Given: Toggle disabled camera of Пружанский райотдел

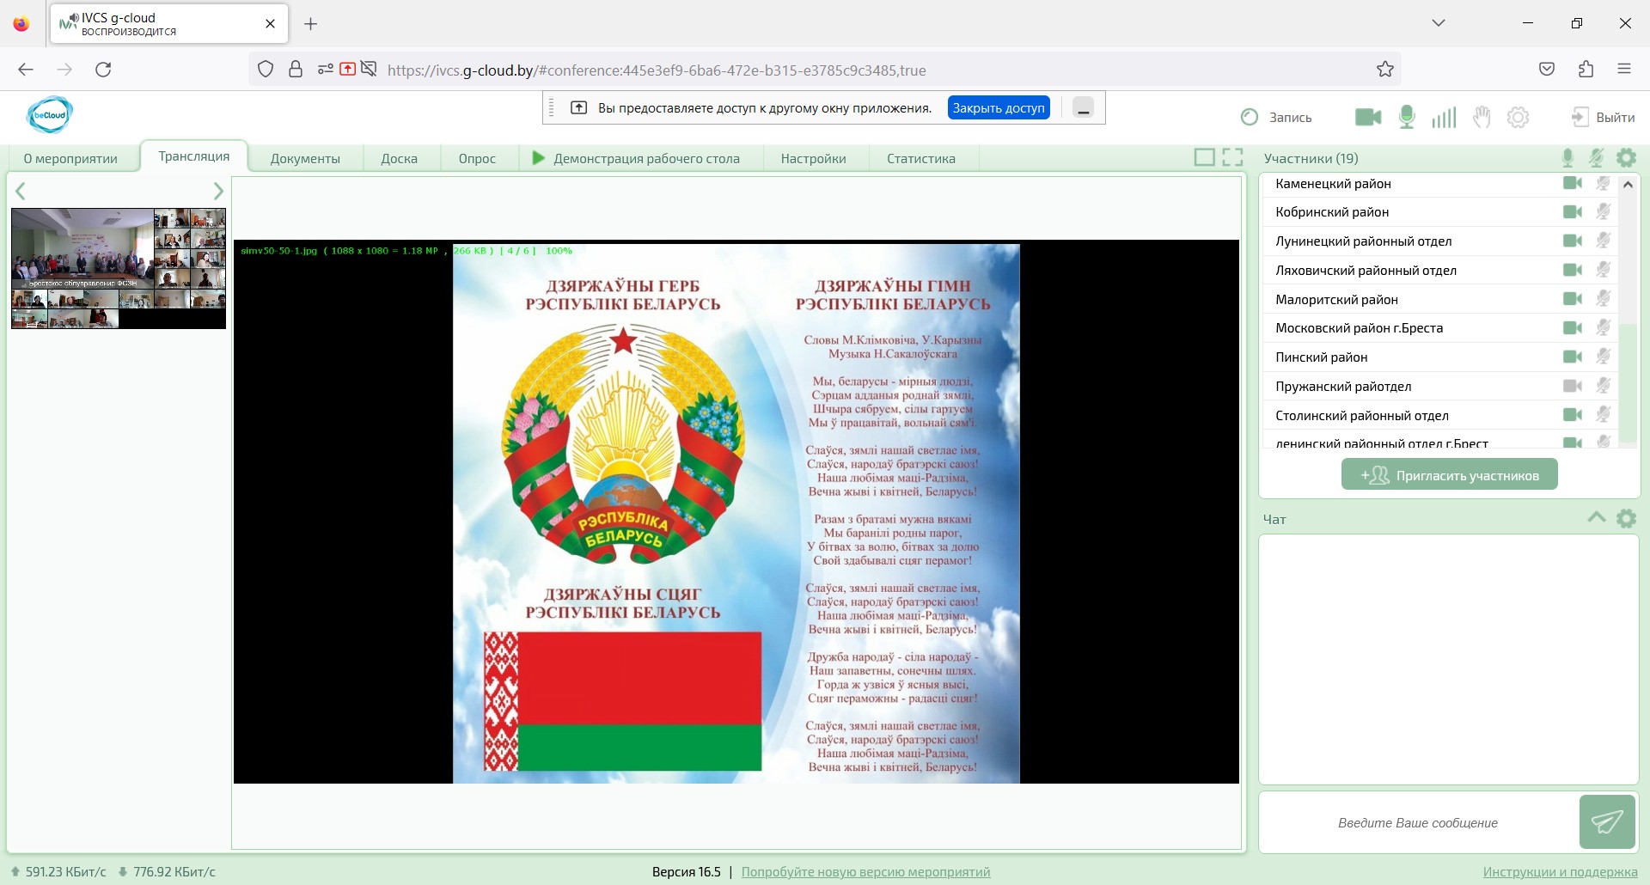Looking at the screenshot, I should coord(1573,386).
